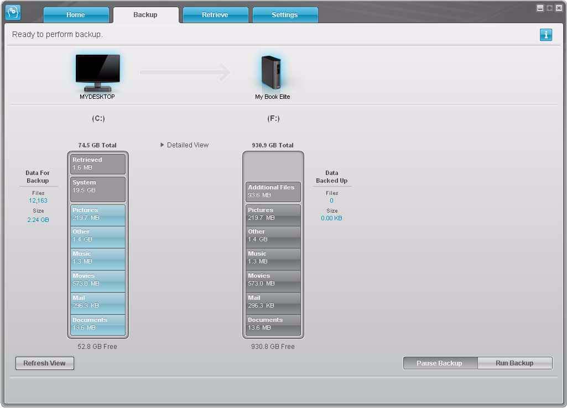Switch to the Home tab
The width and height of the screenshot is (567, 408).
[76, 15]
